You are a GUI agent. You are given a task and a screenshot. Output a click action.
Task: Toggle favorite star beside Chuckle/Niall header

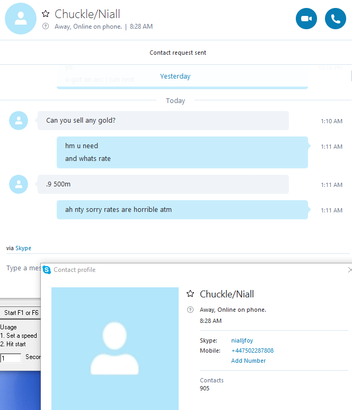(46, 14)
